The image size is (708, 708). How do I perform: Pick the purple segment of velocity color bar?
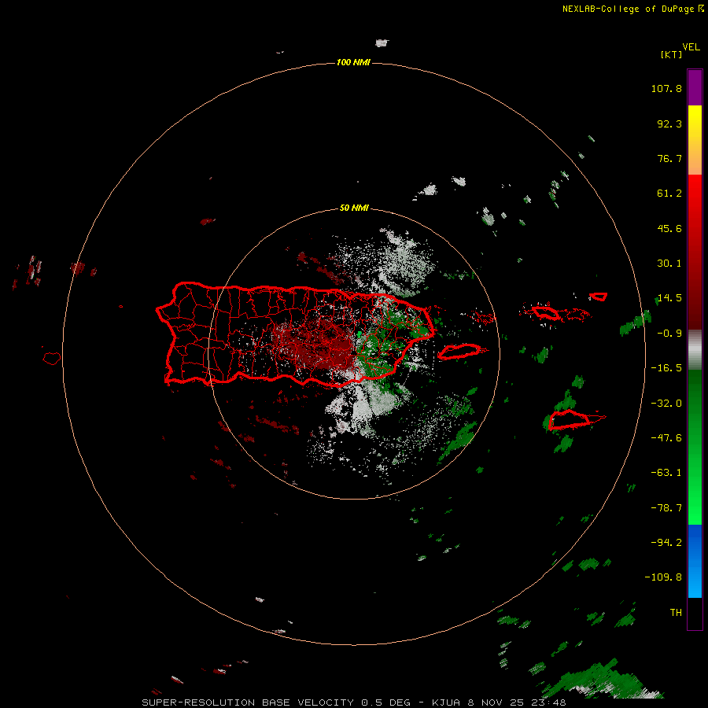point(695,87)
